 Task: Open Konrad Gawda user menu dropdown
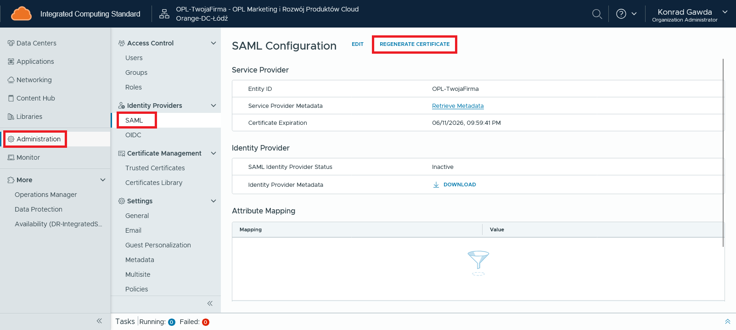point(725,12)
